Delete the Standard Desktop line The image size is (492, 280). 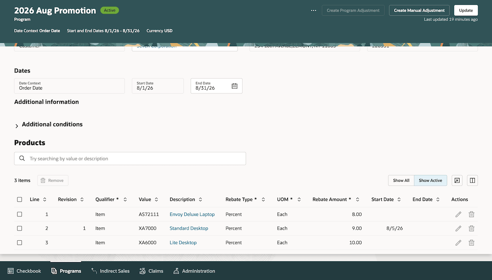pos(471,228)
